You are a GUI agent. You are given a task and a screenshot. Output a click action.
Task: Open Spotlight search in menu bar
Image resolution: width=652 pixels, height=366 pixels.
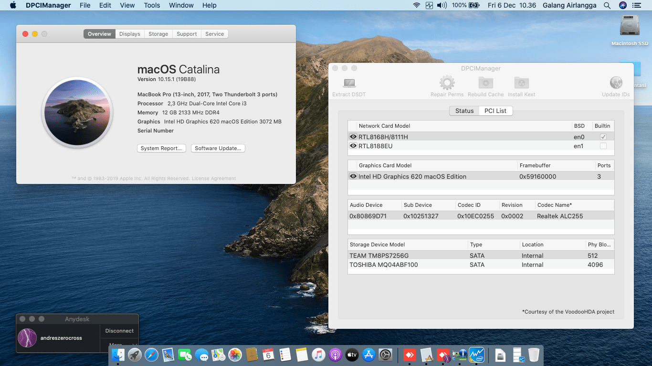tap(607, 5)
